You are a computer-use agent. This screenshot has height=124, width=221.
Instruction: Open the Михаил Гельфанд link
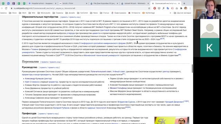point(118,88)
